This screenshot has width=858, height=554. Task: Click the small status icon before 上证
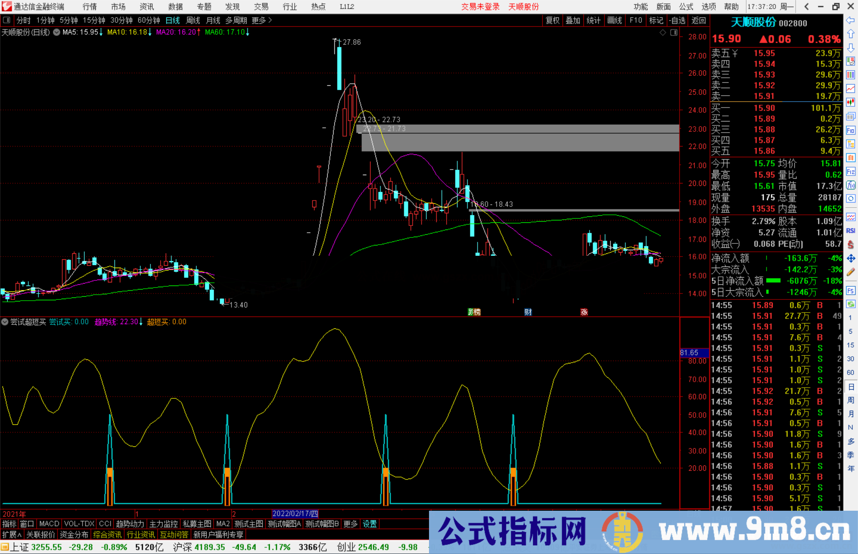[x=5, y=547]
